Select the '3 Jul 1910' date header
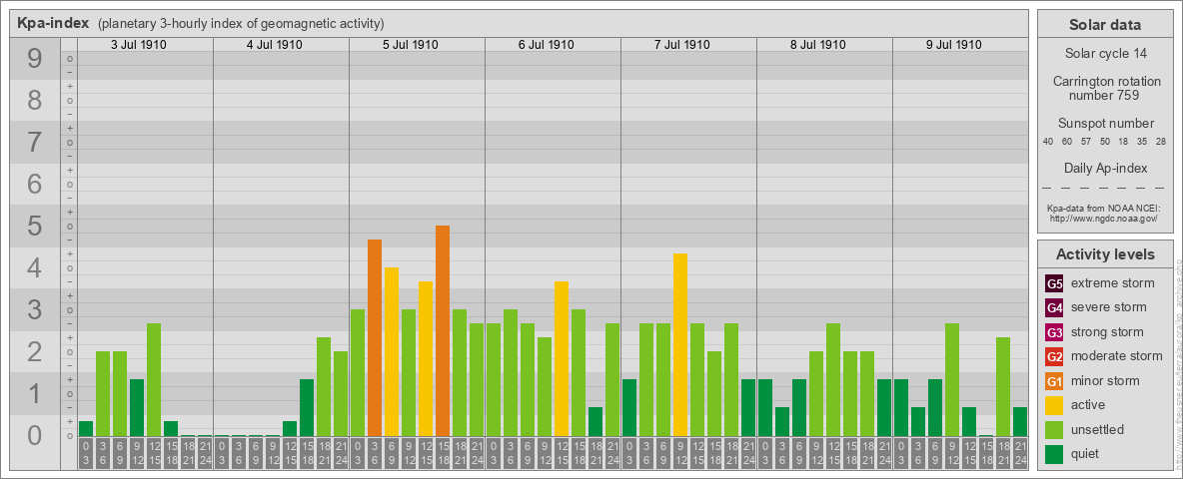Image resolution: width=1183 pixels, height=479 pixels. pos(139,45)
